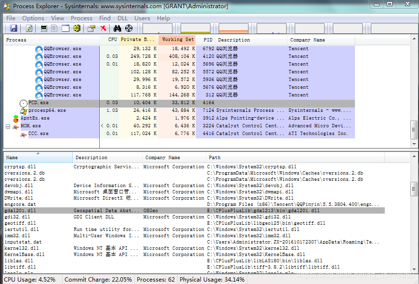The width and height of the screenshot is (419, 284).
Task: Open the Users menu
Action: [x=142, y=18]
